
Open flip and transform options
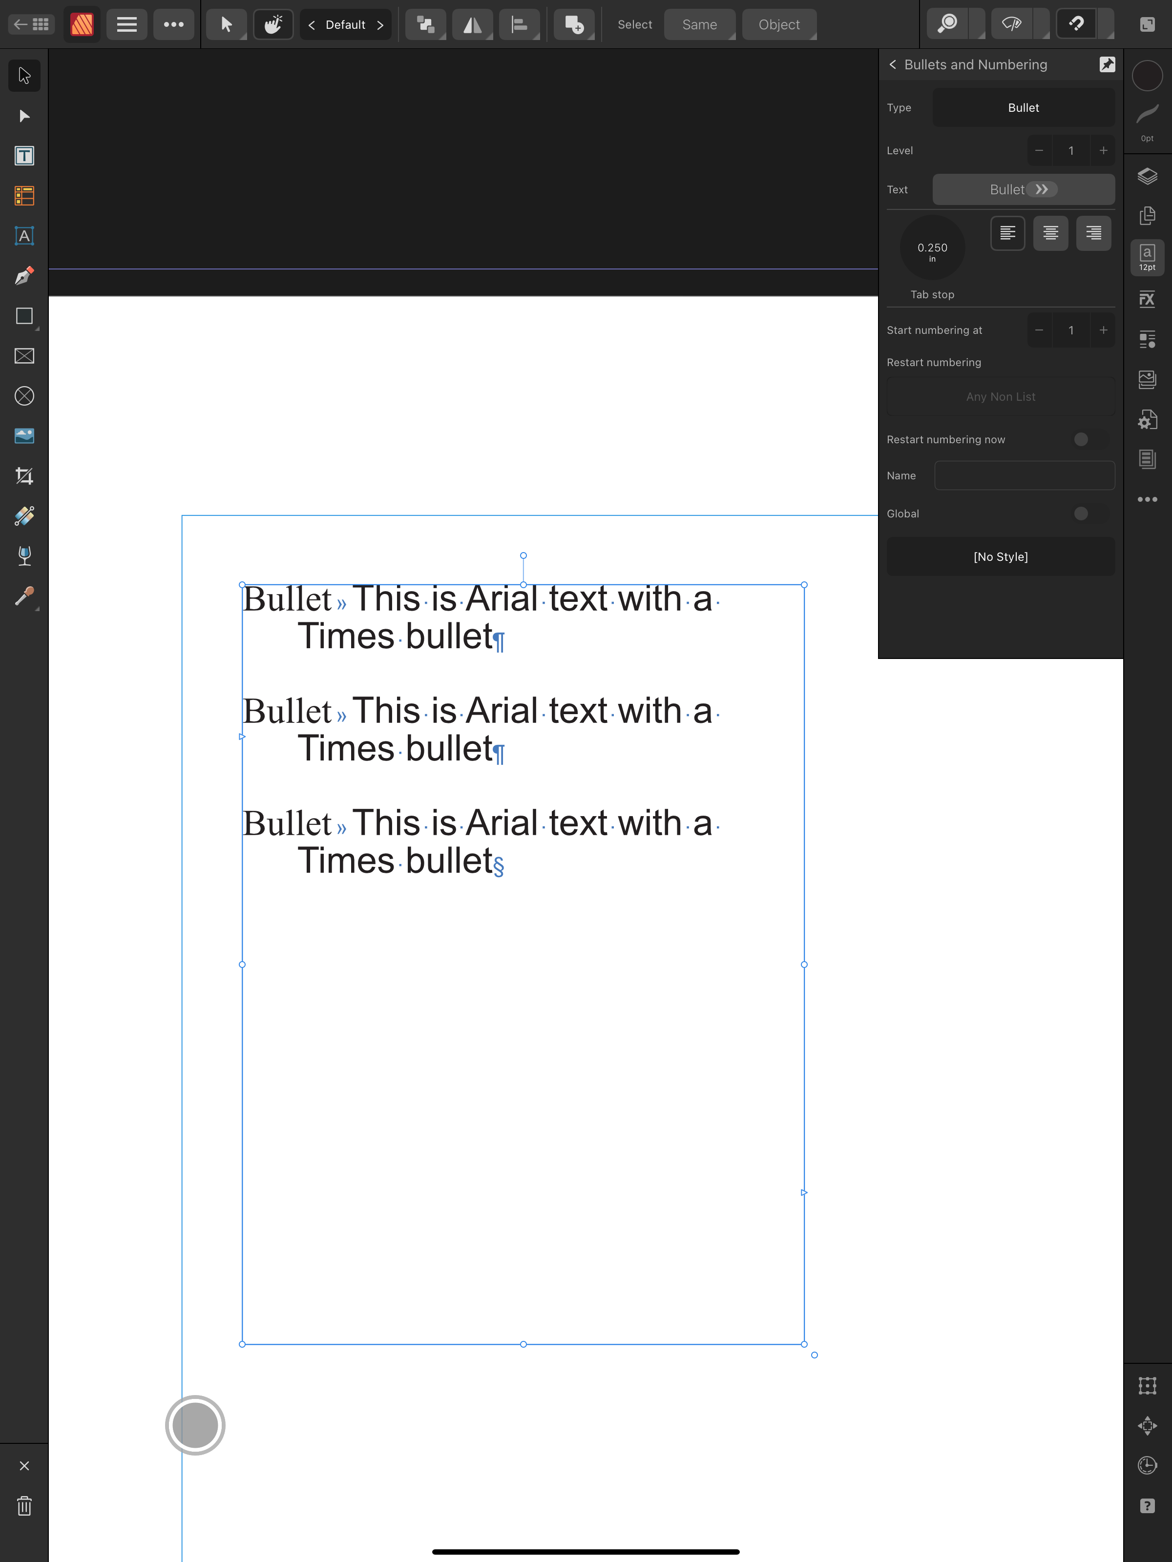473,25
